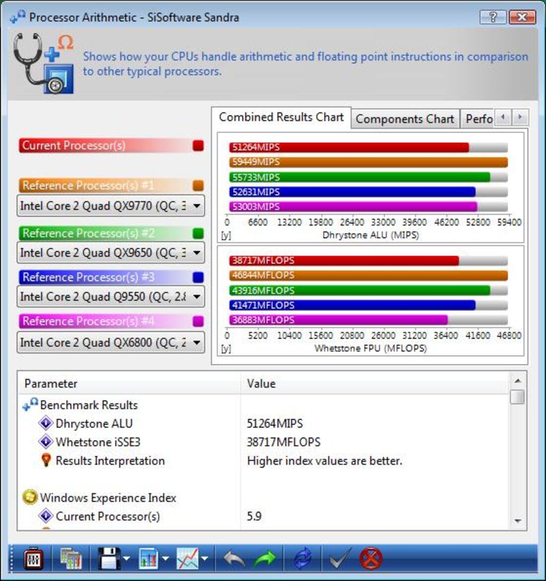Select the Windows Experience Index row label

(x=108, y=498)
